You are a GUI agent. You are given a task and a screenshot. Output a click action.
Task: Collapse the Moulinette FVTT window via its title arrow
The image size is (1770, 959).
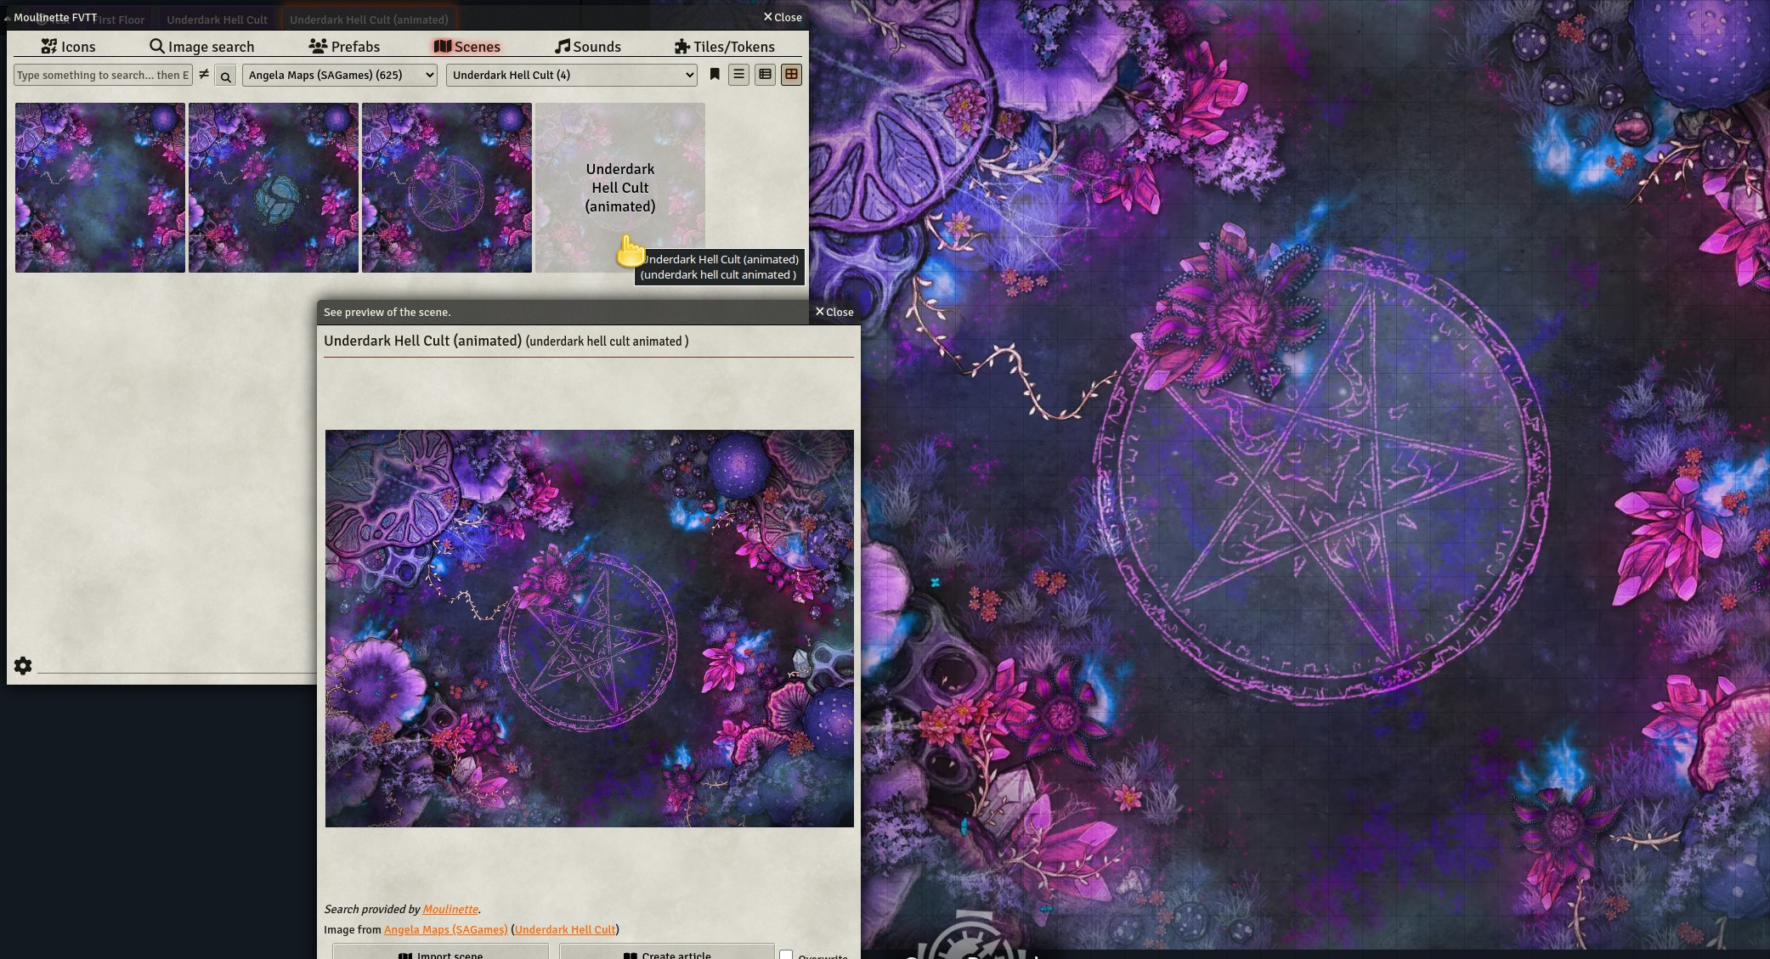click(x=7, y=18)
